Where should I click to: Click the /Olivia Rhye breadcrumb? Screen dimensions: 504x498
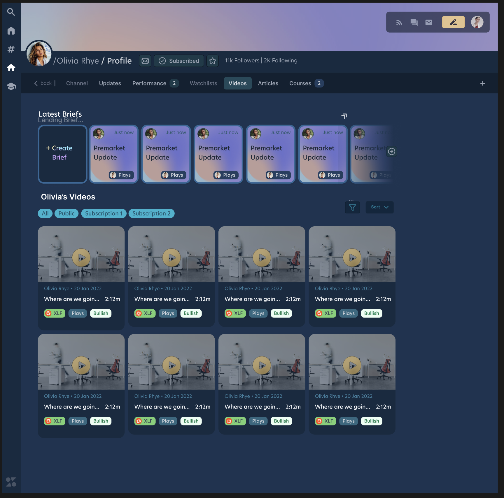click(76, 61)
